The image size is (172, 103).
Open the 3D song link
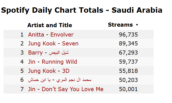(x=66, y=71)
